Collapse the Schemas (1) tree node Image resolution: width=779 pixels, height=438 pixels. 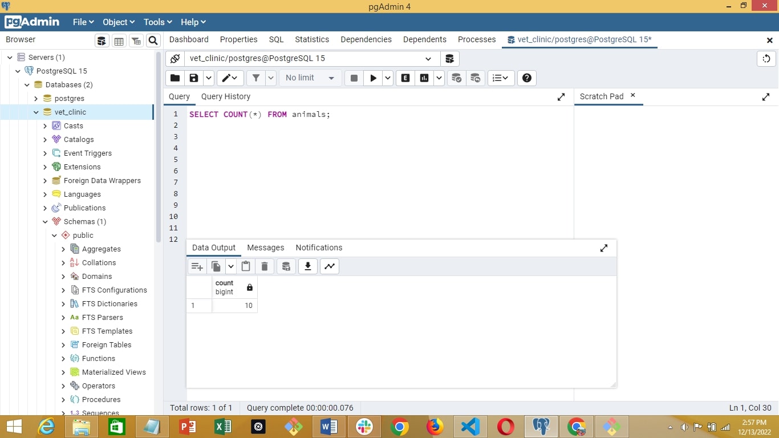45,222
